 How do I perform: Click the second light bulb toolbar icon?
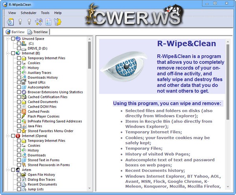coord(29,22)
